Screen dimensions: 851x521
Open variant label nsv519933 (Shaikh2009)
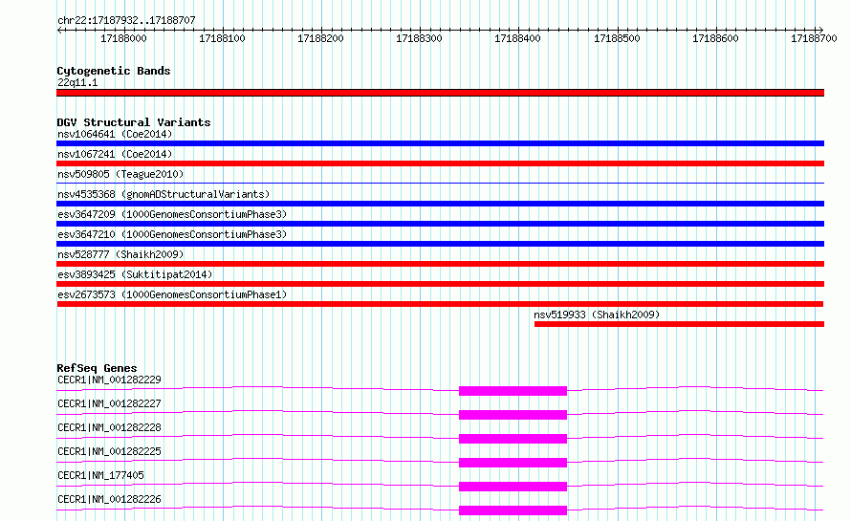tap(597, 315)
